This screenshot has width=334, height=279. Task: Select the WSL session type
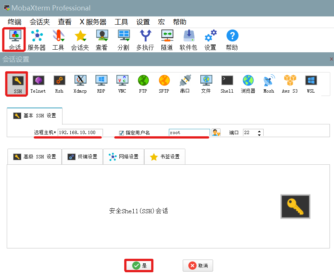(311, 84)
